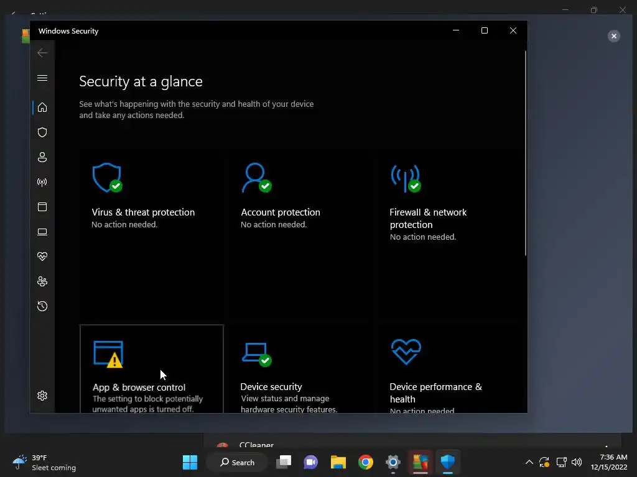Screen dimensions: 637x477
Task: Click the Windows Security vertical scrollbar
Action: click(525, 153)
